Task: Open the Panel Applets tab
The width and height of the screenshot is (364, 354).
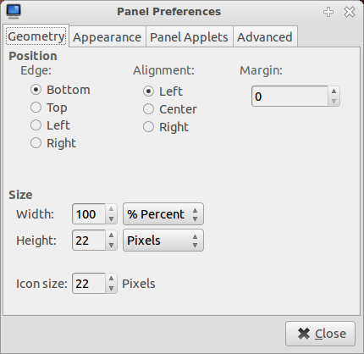Action: pos(189,37)
